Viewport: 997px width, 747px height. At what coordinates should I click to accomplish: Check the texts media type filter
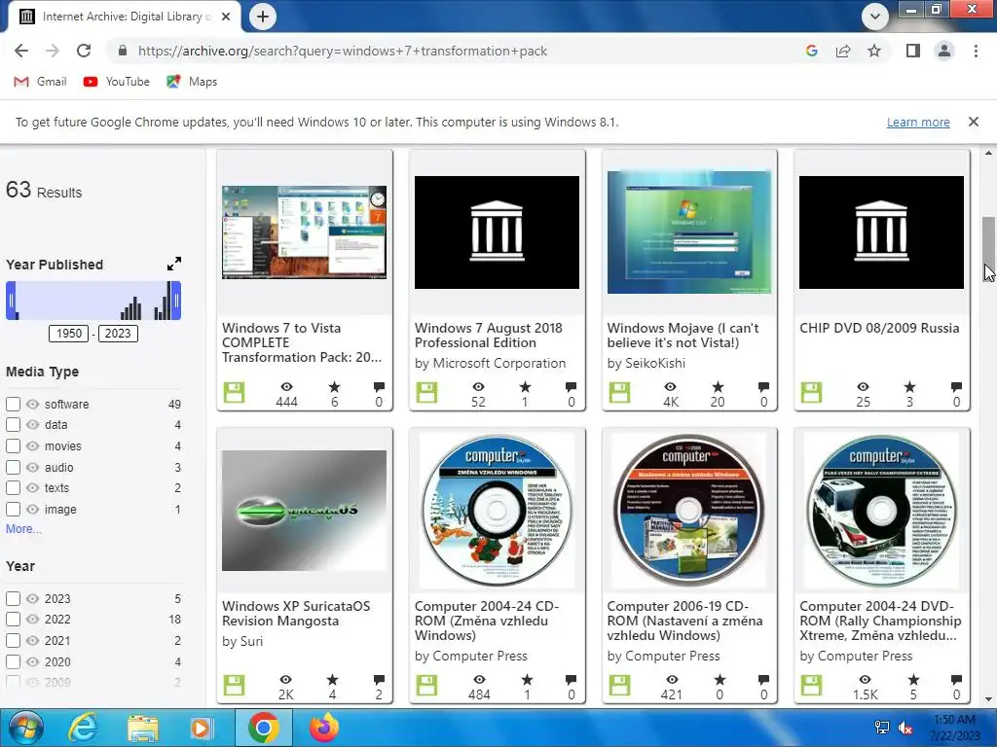click(13, 488)
